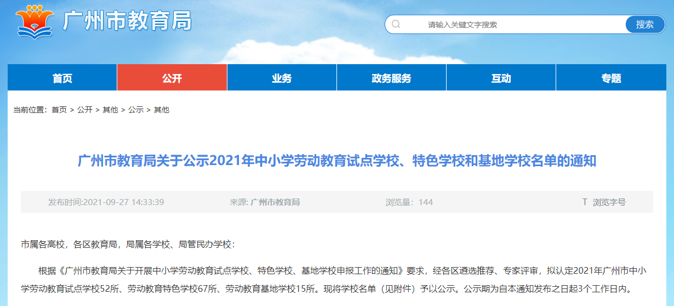The image size is (674, 306).
Task: Click the T font size icon
Action: coord(585,202)
